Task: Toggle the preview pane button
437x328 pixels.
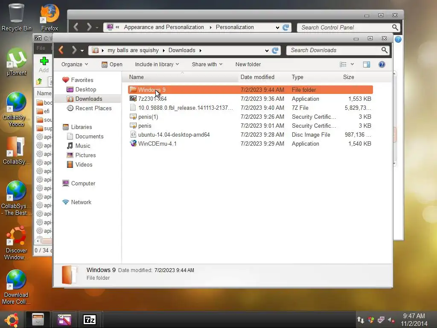Action: point(367,64)
